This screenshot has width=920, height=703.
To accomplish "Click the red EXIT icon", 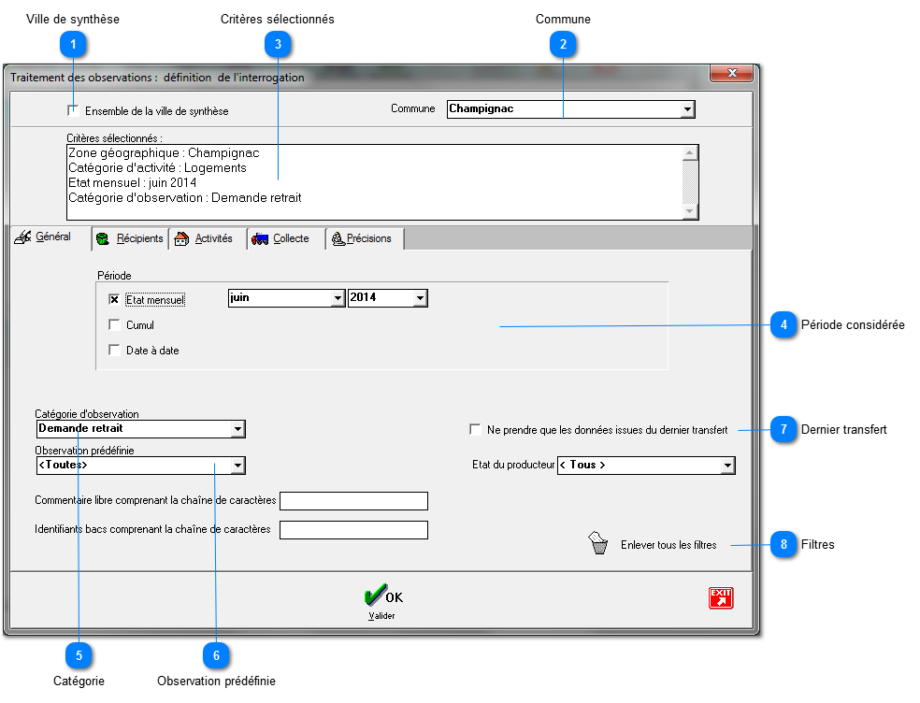I will click(x=720, y=598).
